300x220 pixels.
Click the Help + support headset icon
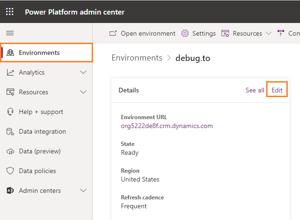point(10,112)
